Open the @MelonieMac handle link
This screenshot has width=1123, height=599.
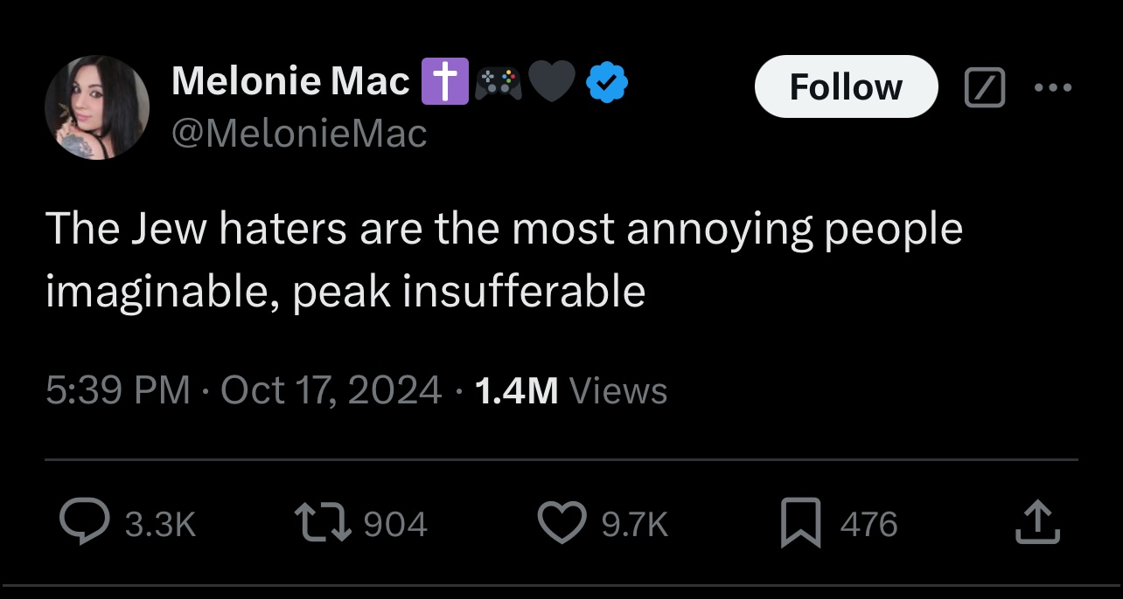(x=299, y=134)
